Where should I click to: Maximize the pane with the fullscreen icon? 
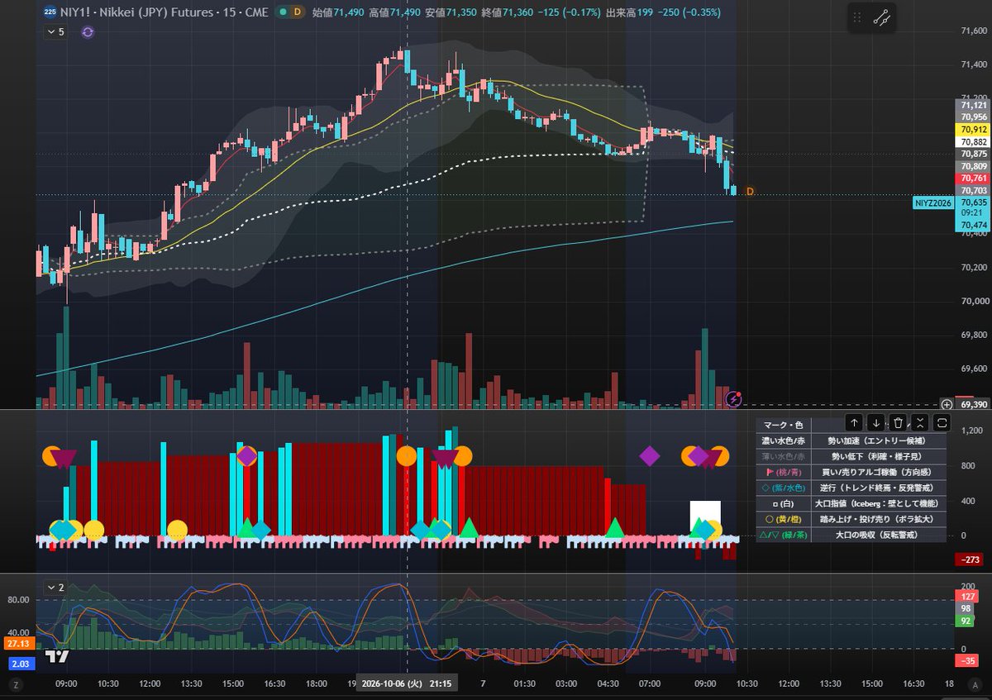(942, 422)
